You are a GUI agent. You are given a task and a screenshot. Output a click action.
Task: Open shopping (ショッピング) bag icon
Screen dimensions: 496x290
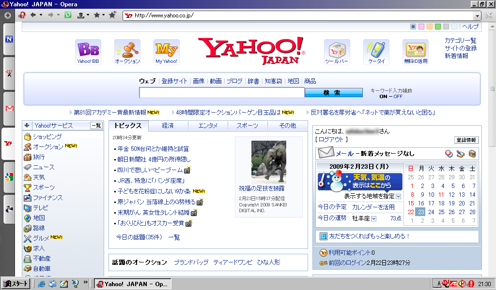point(28,137)
